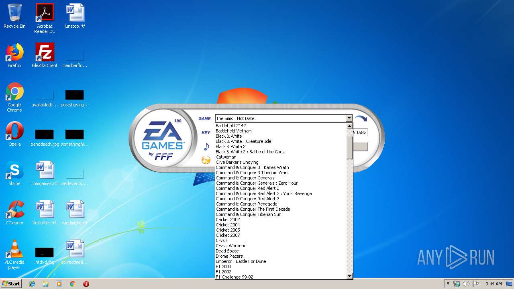
Task: Click the scroll down arrow of the game list
Action: (349, 276)
